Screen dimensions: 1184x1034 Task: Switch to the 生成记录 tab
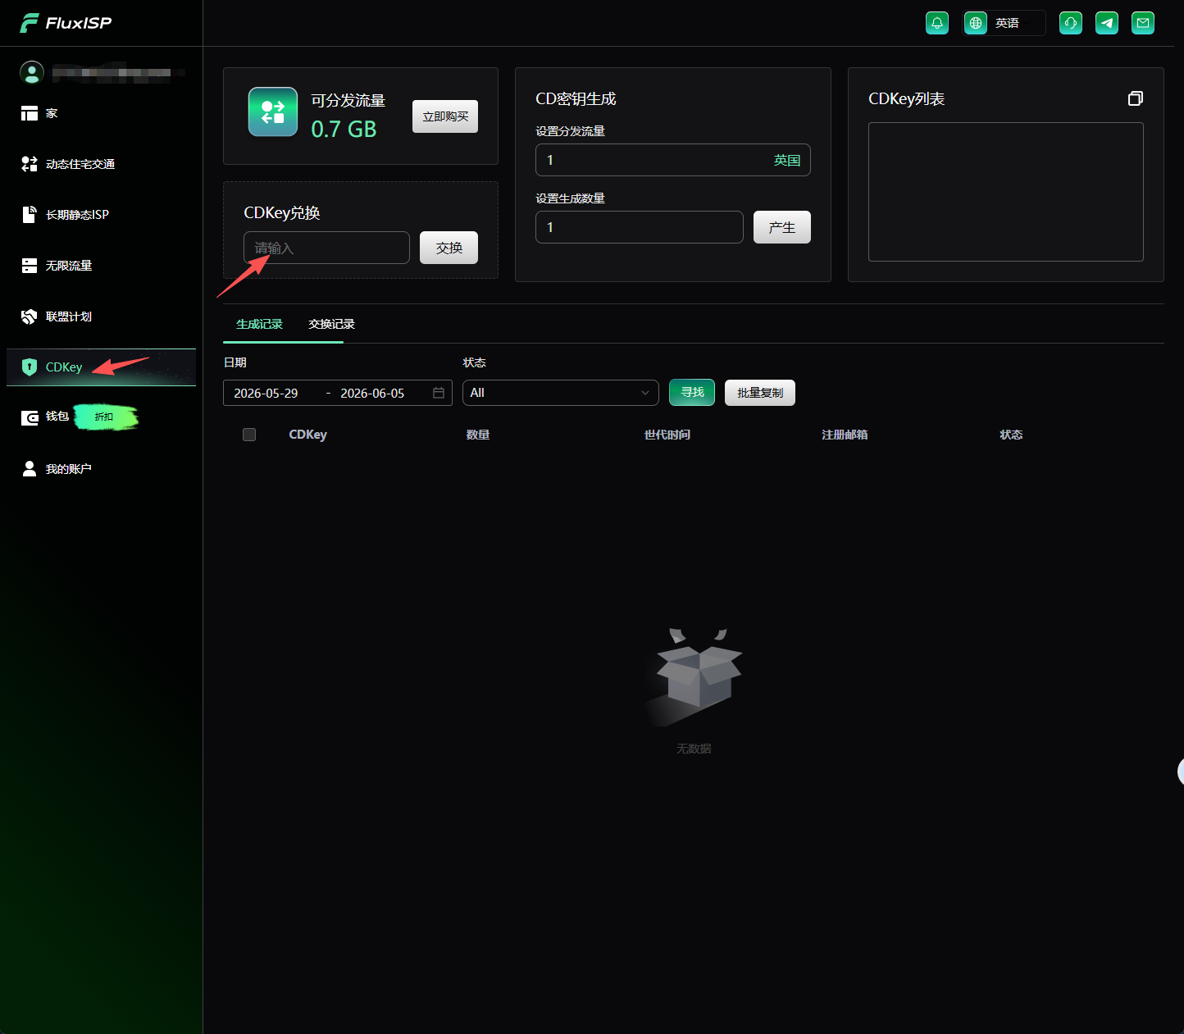[x=259, y=325]
